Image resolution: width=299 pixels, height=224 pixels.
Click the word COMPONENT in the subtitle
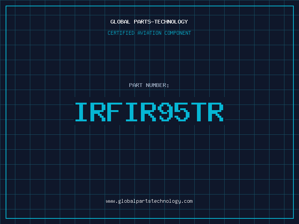coord(178,33)
